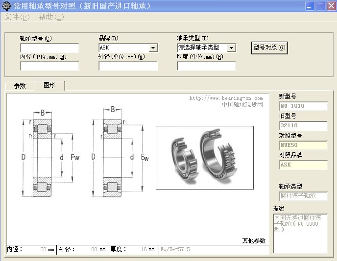Click the 旧型号 field showing 32110
Screen dimensions: 337x261
pos(304,126)
